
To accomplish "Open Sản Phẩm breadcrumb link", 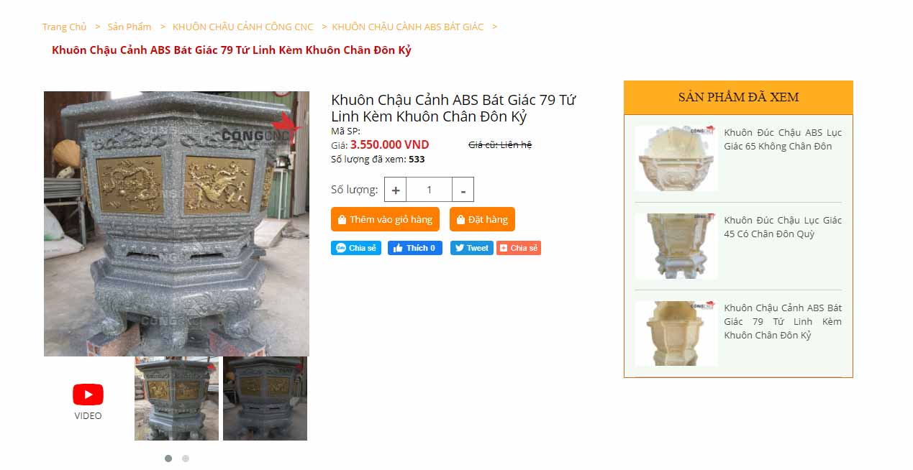I will [130, 27].
